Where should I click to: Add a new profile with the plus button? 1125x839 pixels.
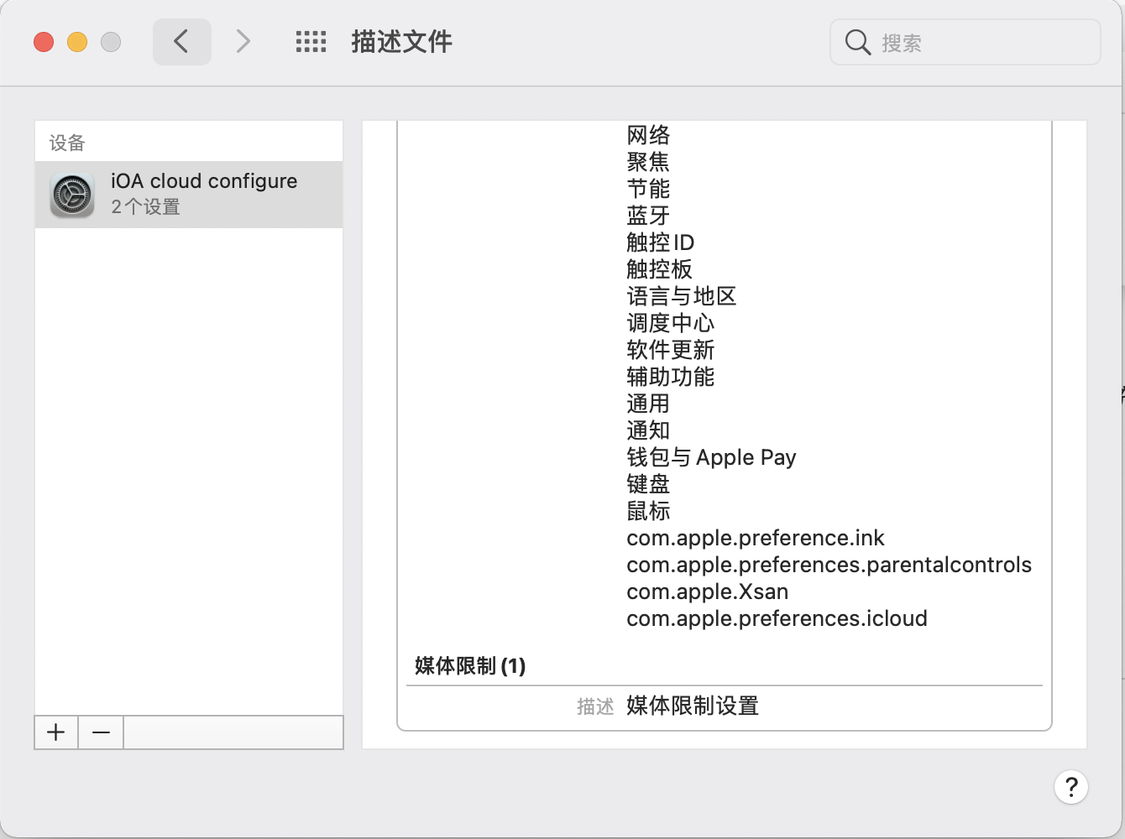click(x=56, y=732)
